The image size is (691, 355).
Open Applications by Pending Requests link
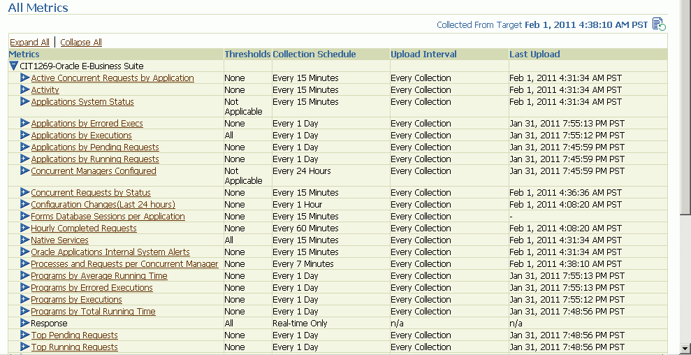point(95,147)
